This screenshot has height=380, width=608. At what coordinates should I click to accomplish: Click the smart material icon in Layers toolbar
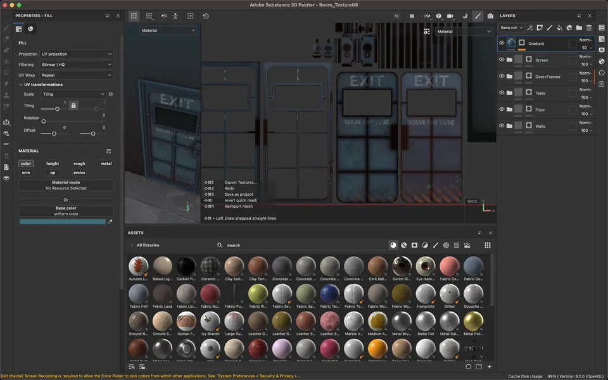(569, 27)
